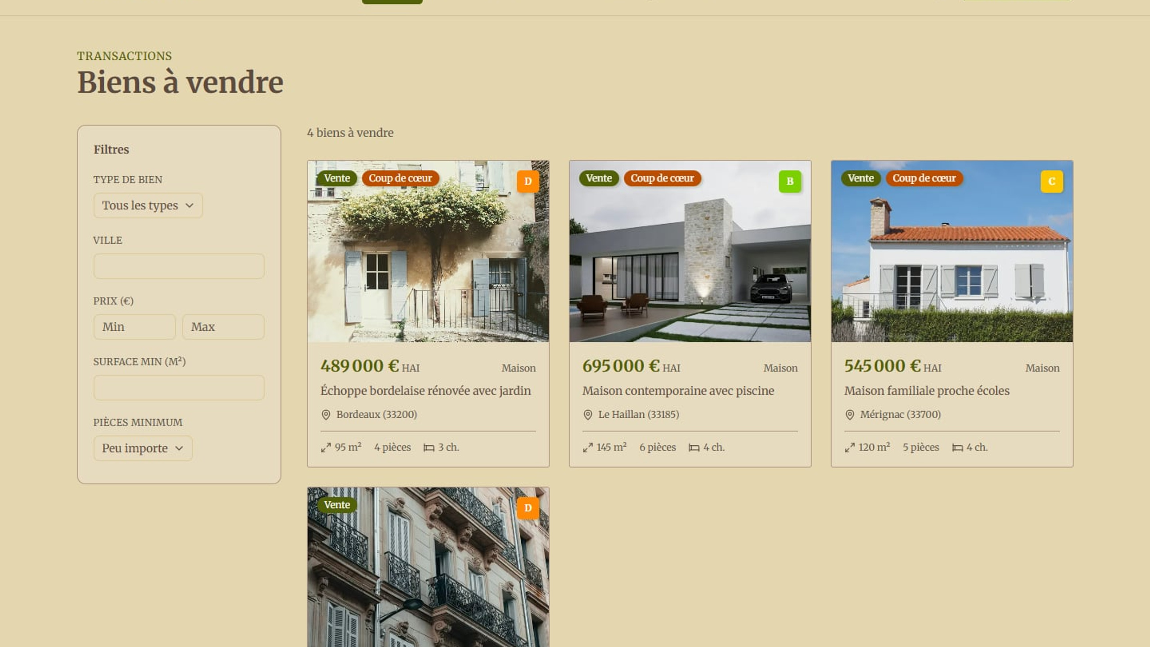Click the Maison contemporaine avec piscine title
Screen dimensions: 1150x647
[x=678, y=390]
